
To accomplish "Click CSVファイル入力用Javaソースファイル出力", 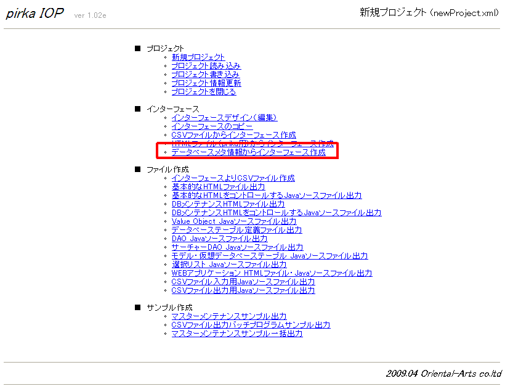I will coord(243,282).
